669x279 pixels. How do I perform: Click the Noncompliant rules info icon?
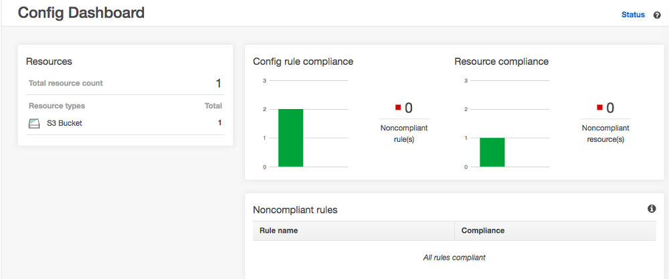[x=652, y=209]
